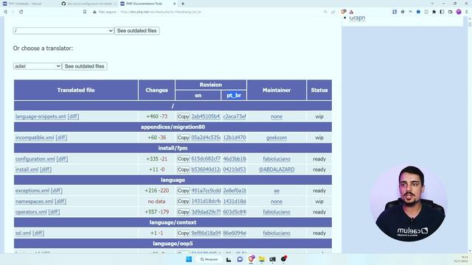Open the language-snippets.ent file link
The width and height of the screenshot is (472, 265).
[41, 116]
